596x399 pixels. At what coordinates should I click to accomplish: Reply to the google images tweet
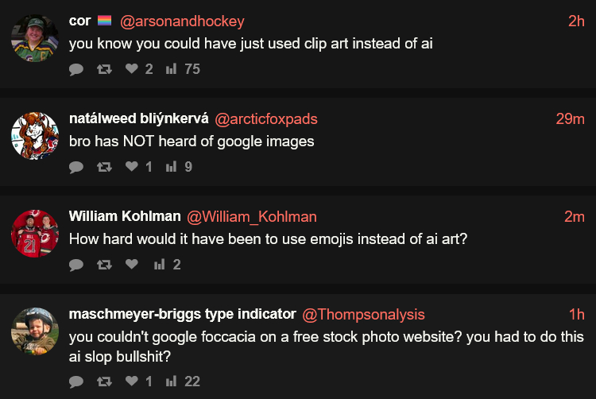76,167
